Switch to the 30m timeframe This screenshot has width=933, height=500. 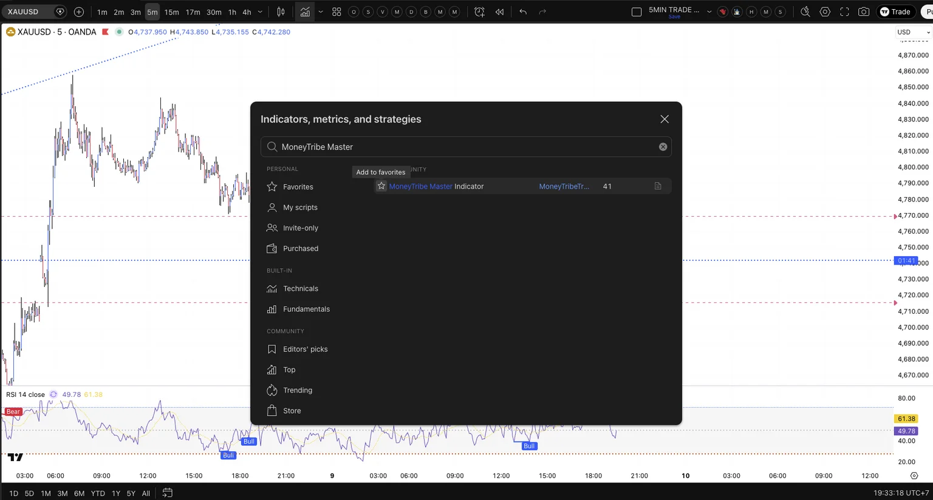point(214,12)
